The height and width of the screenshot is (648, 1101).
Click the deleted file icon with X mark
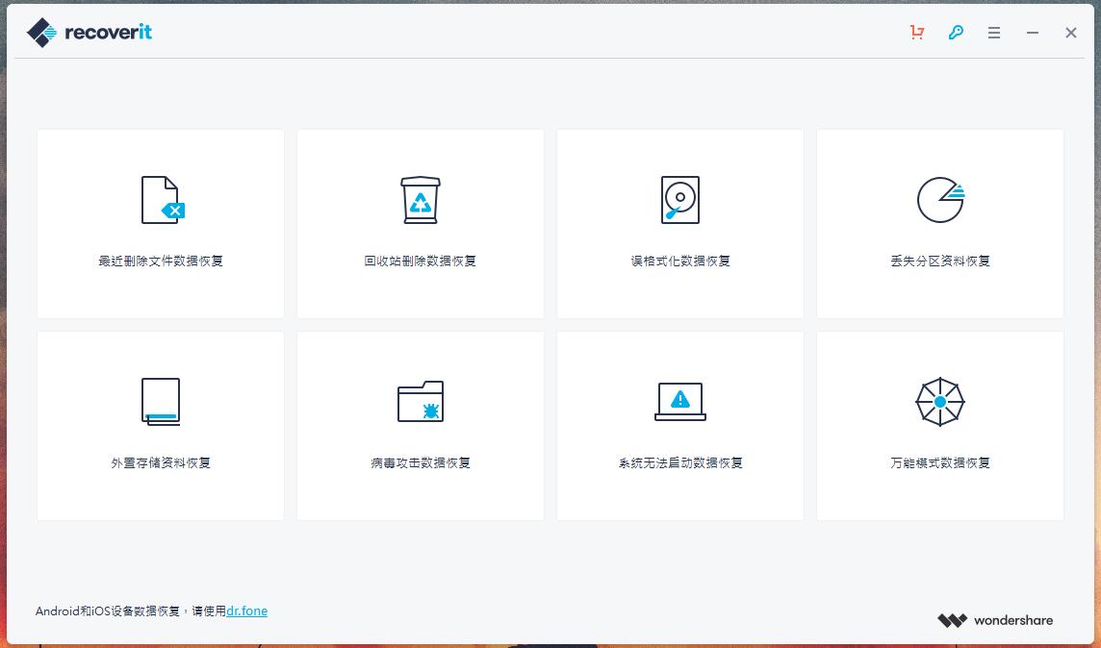(x=162, y=200)
